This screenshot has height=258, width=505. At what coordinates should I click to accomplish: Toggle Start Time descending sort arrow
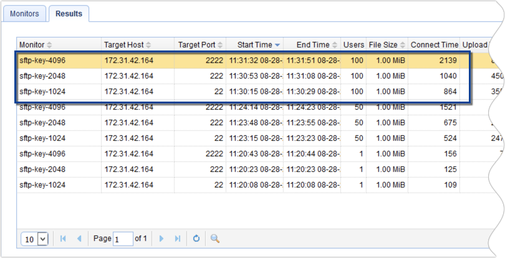click(x=277, y=45)
